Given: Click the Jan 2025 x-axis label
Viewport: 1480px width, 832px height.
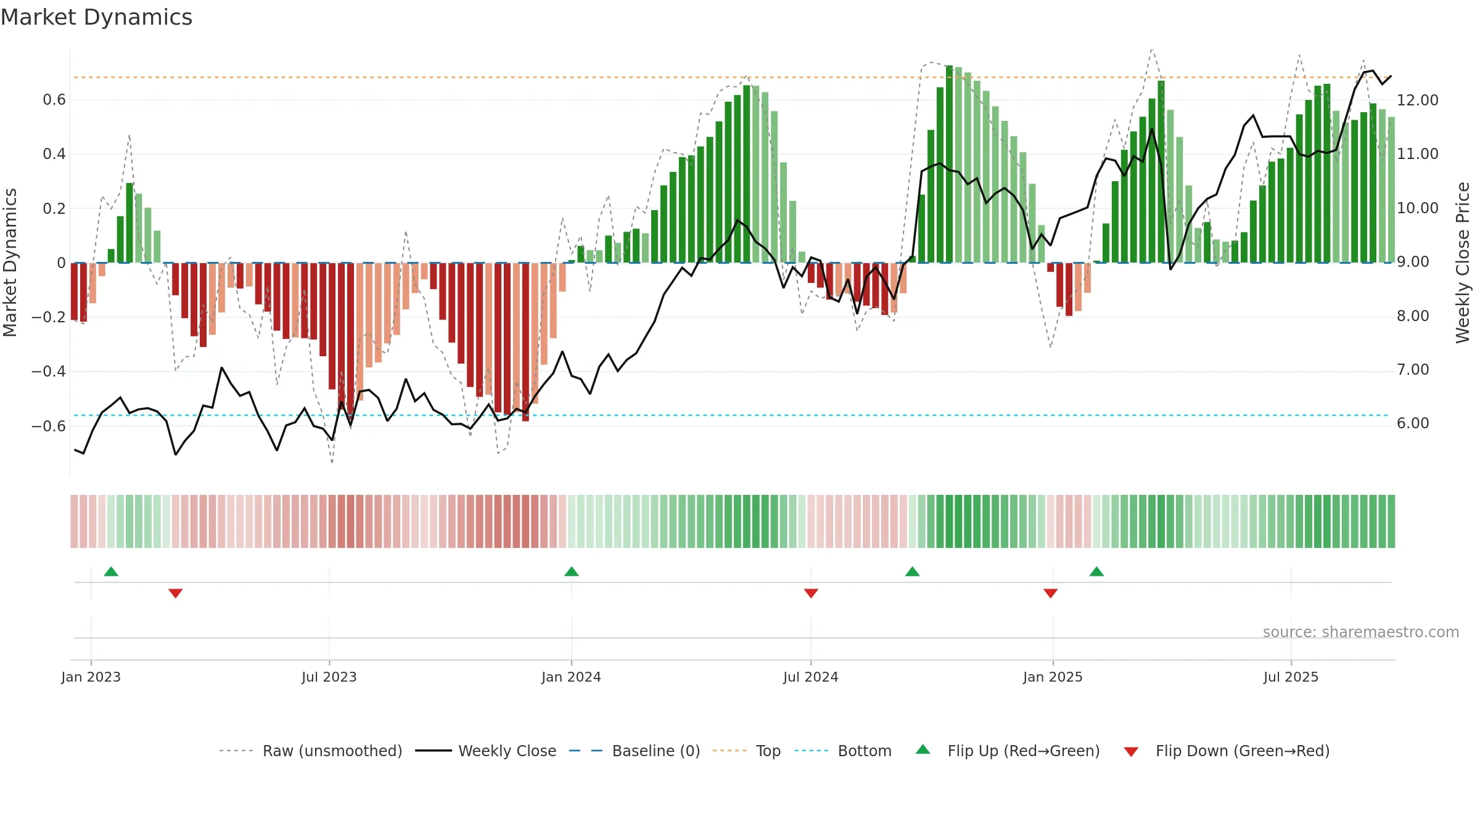Looking at the screenshot, I should click(1053, 677).
